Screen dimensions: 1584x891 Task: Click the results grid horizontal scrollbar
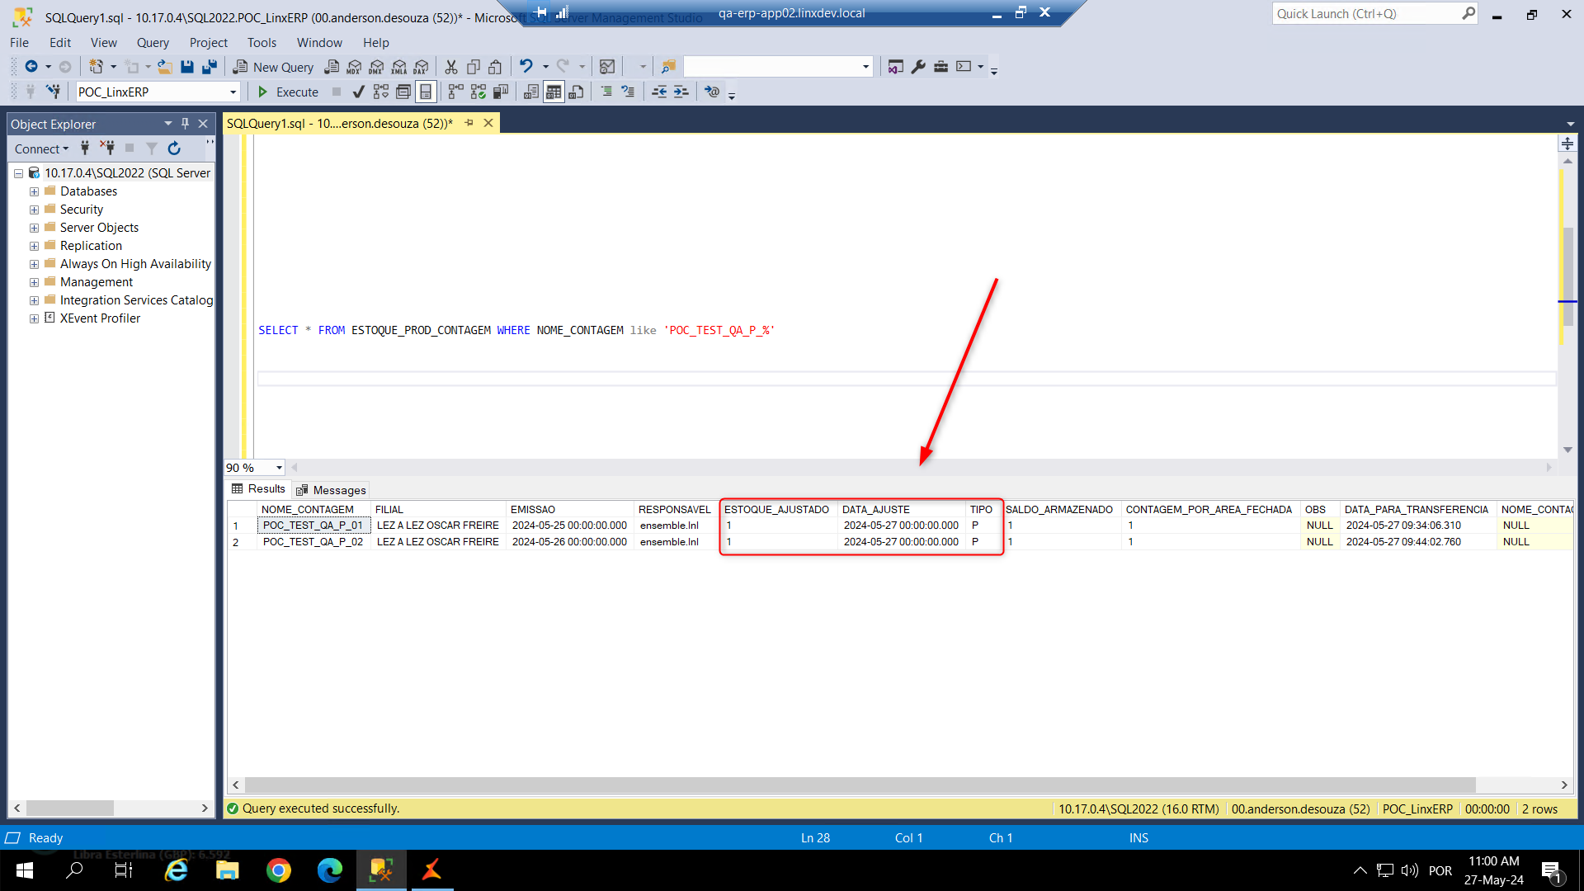pyautogui.click(x=858, y=785)
